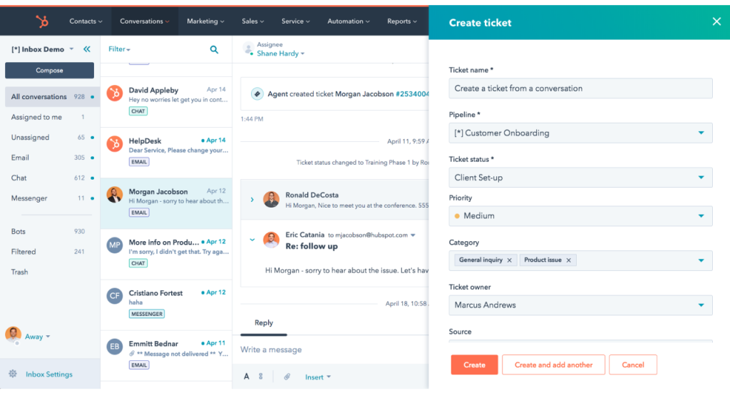
Task: Open Shane Hardy assignee dropdown
Action: [x=280, y=53]
